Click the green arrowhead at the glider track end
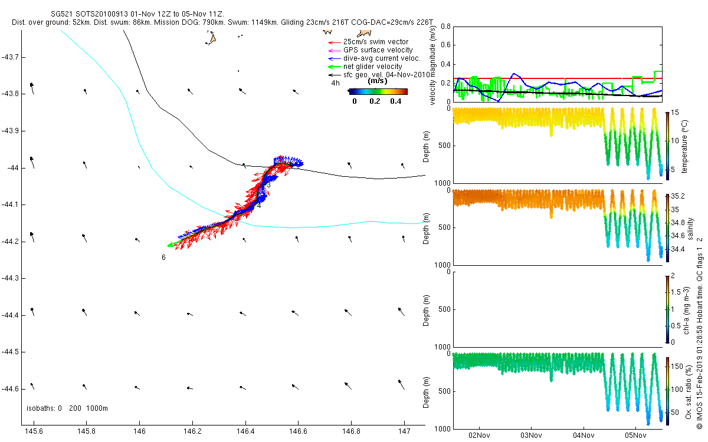 pyautogui.click(x=171, y=245)
